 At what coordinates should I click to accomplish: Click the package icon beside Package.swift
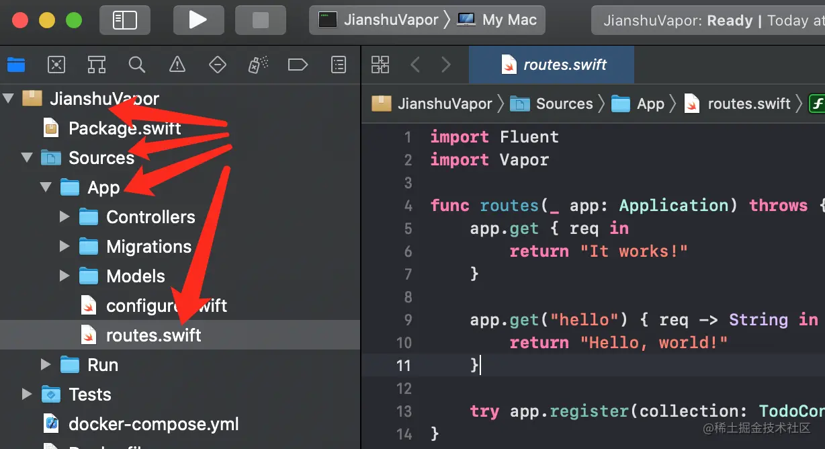tap(51, 128)
